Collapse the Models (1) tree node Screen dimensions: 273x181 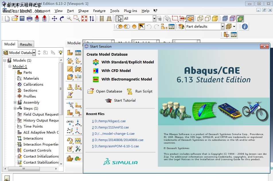tap(5, 60)
